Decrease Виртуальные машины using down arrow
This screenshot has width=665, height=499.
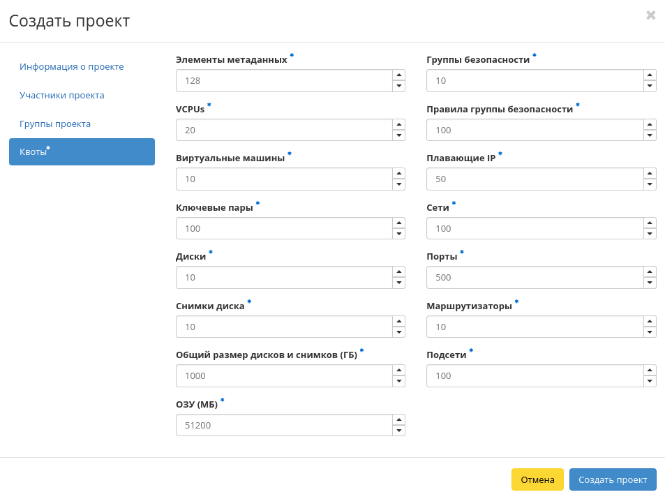pos(398,184)
